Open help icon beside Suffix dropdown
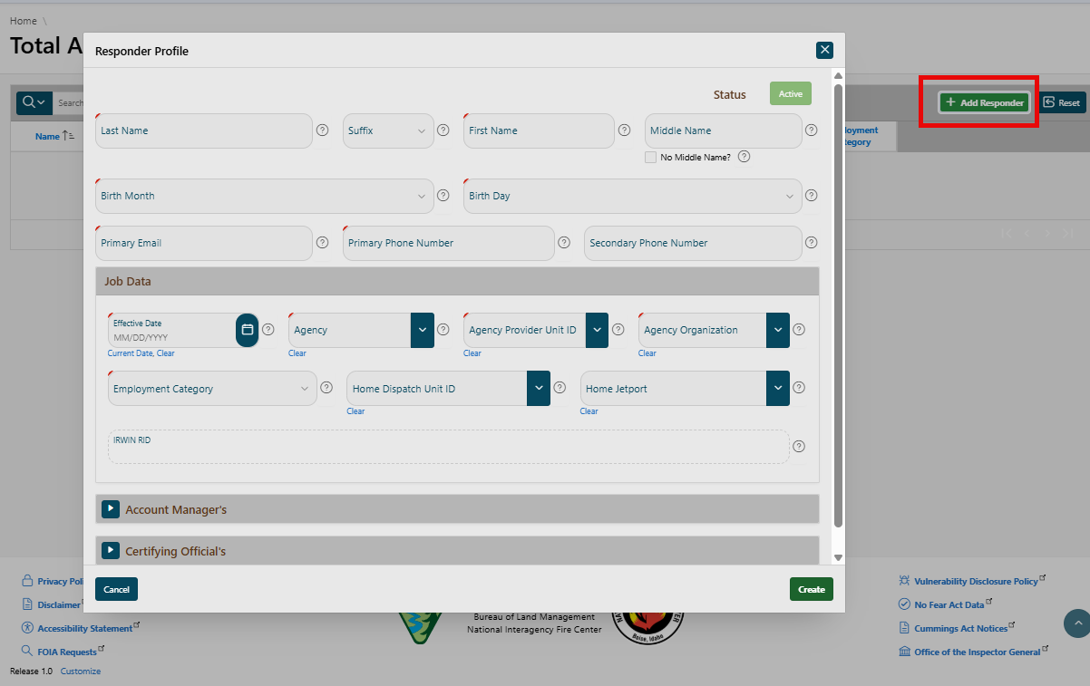Image resolution: width=1090 pixels, height=686 pixels. pyautogui.click(x=443, y=130)
